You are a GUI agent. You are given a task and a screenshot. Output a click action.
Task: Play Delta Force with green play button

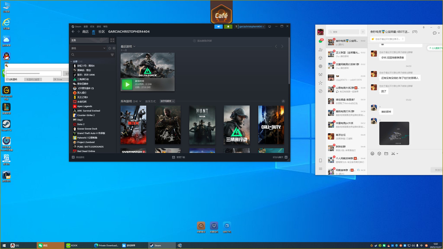[127, 84]
